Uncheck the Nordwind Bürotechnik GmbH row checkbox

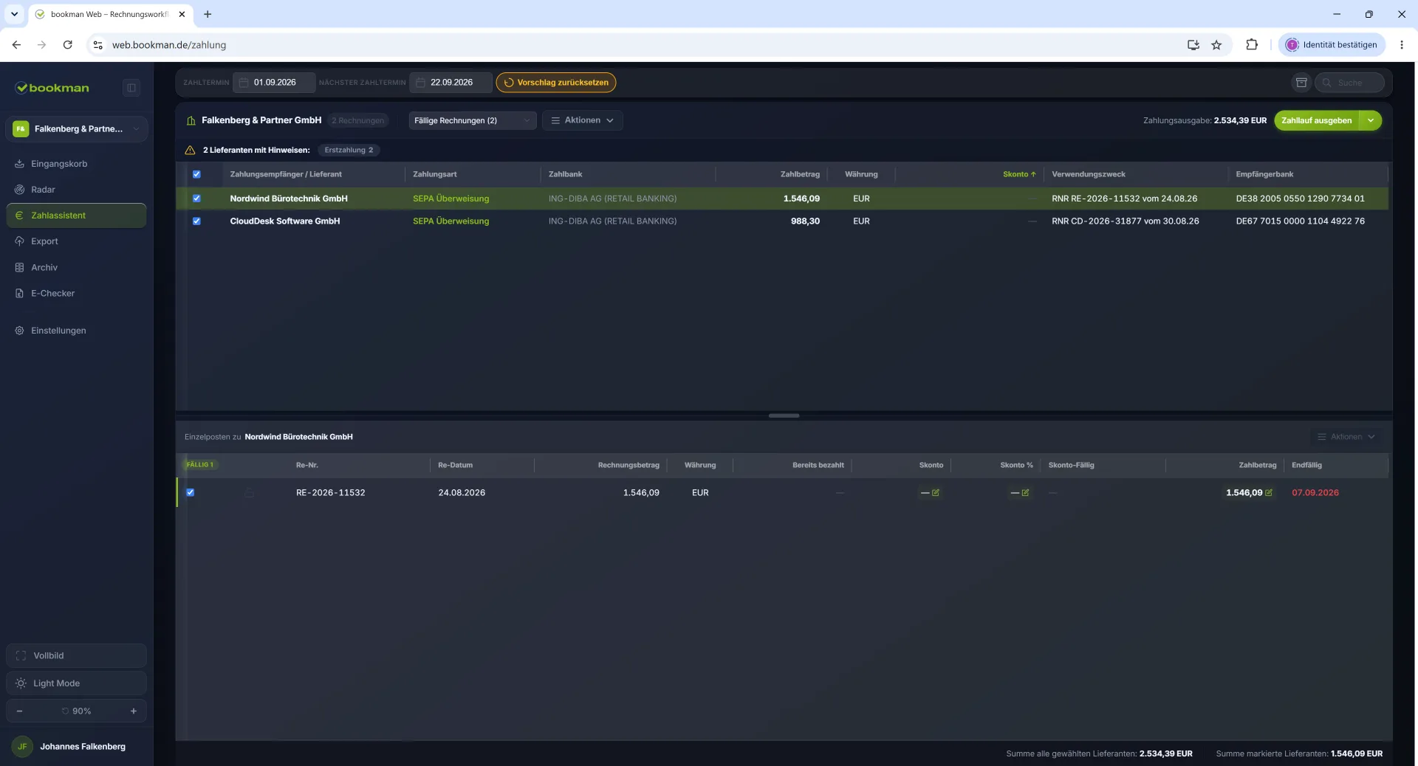click(x=196, y=199)
